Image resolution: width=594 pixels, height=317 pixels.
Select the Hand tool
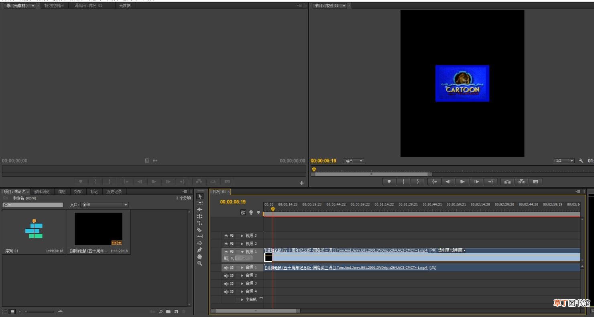point(199,257)
